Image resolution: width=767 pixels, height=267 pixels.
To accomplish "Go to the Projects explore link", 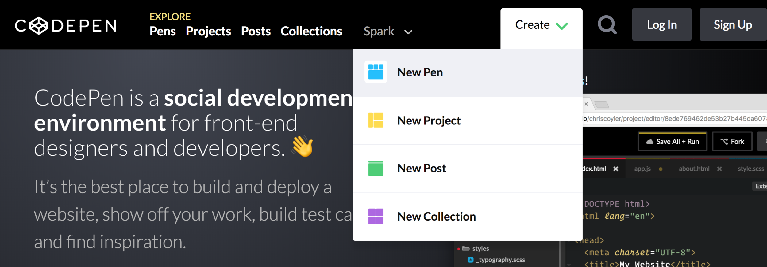I will 208,31.
